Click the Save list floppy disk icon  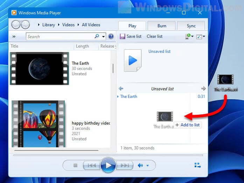pyautogui.click(x=123, y=36)
